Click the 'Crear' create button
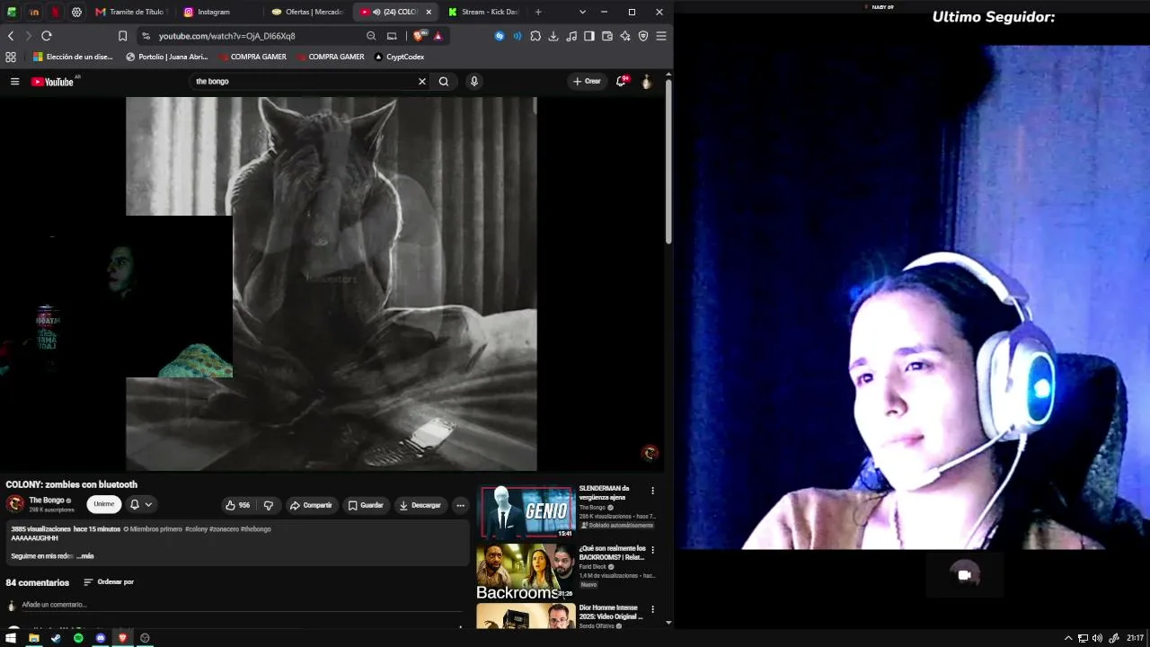 pos(587,82)
